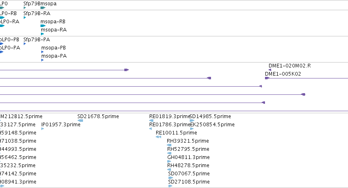348x188 pixels.
Task: Click the msopa-PA label text
Action: [54, 56]
